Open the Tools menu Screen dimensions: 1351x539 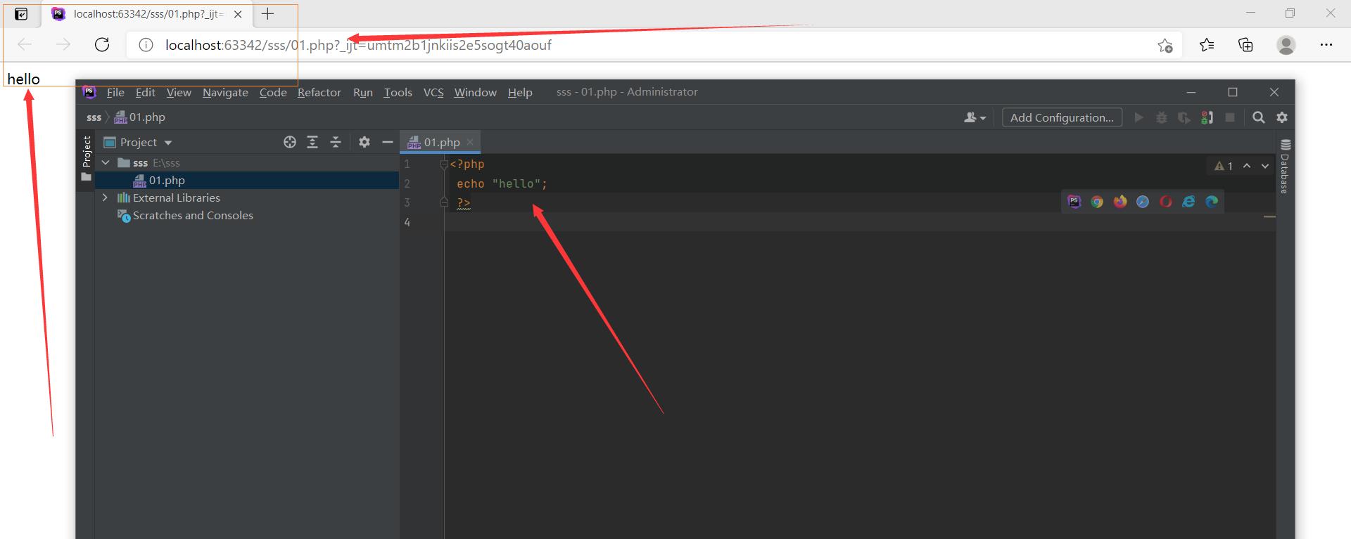point(398,92)
